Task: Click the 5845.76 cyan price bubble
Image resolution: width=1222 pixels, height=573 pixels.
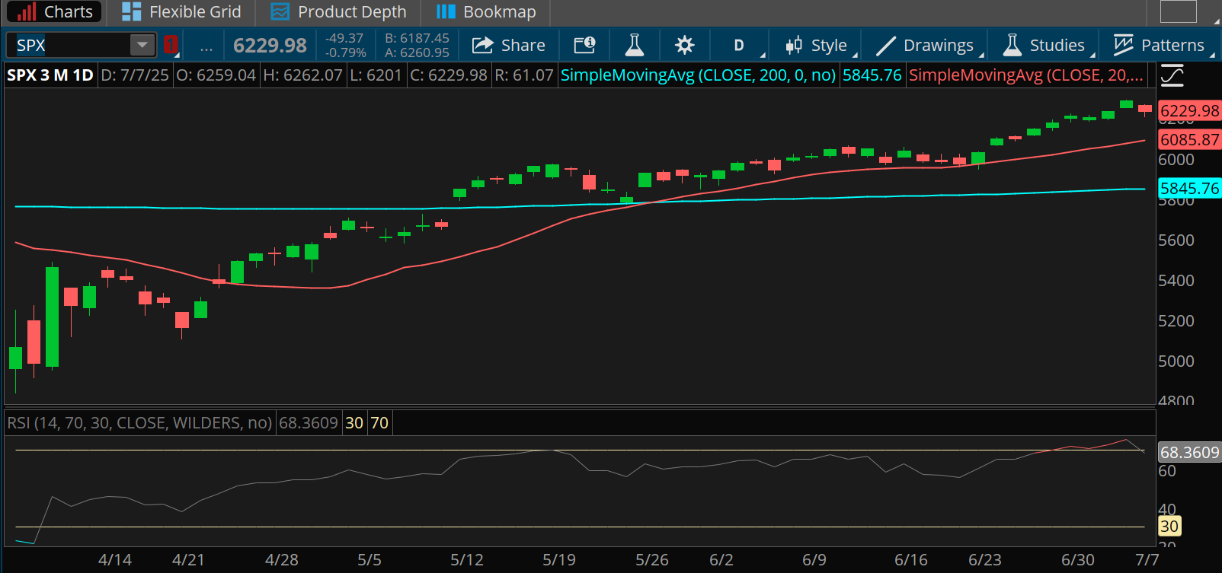Action: tap(1189, 188)
